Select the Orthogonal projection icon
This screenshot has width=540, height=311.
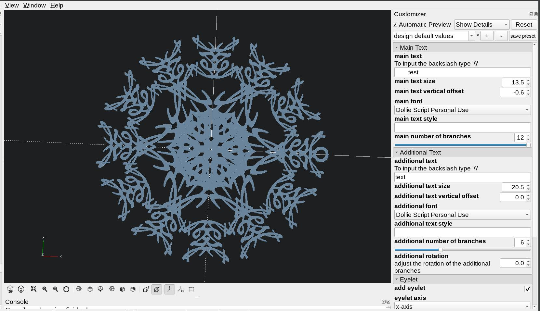pos(157,289)
